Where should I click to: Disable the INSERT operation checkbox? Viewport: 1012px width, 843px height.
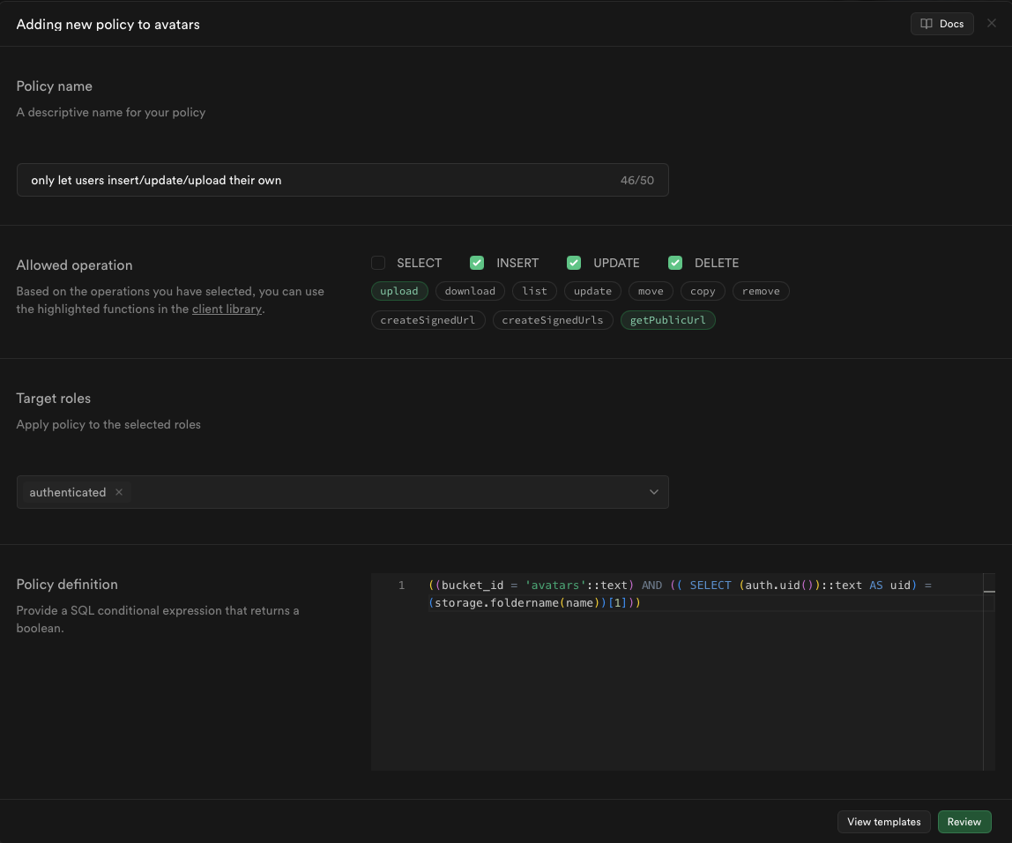(476, 262)
